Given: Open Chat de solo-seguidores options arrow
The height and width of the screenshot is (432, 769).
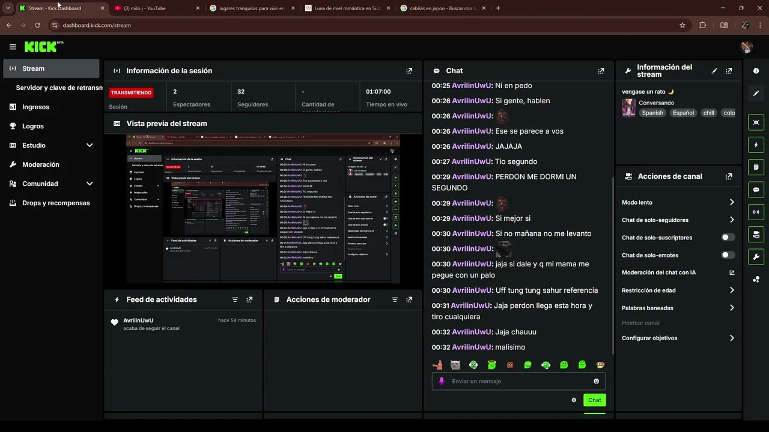Looking at the screenshot, I should pyautogui.click(x=732, y=220).
